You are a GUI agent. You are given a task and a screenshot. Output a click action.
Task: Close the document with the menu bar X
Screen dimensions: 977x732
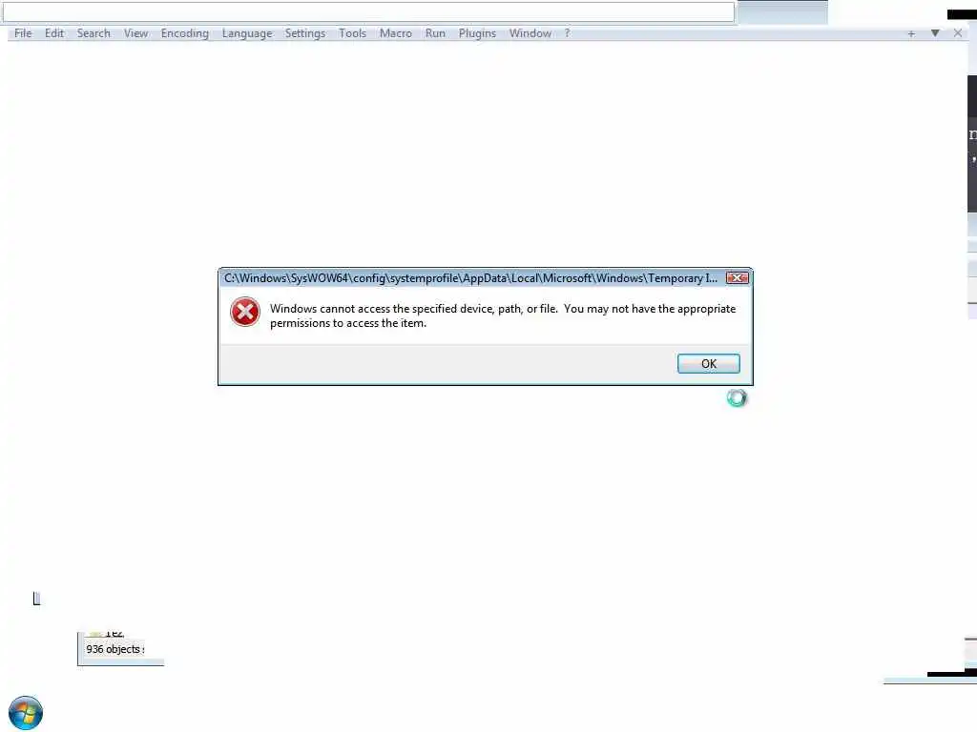point(958,33)
